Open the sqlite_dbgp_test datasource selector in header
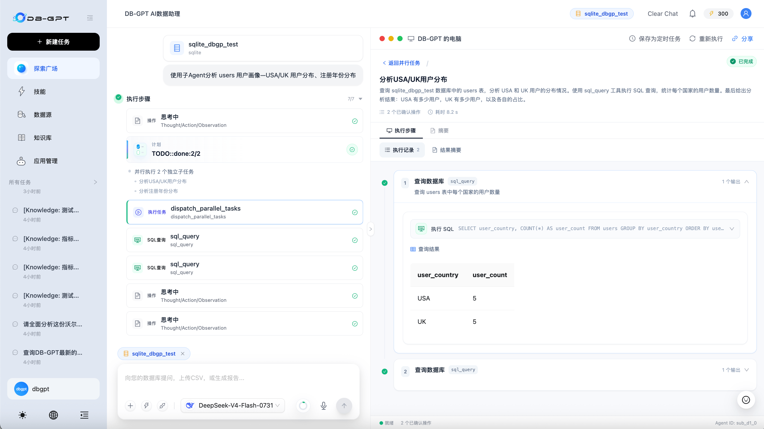 click(x=601, y=14)
